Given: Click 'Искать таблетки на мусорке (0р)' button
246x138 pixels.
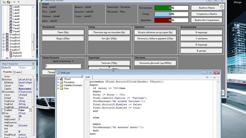Looking at the screenshot, I should [x=155, y=32].
